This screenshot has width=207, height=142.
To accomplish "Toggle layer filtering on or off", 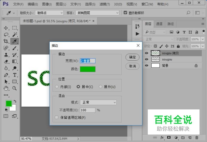I will pyautogui.click(x=203, y=32).
